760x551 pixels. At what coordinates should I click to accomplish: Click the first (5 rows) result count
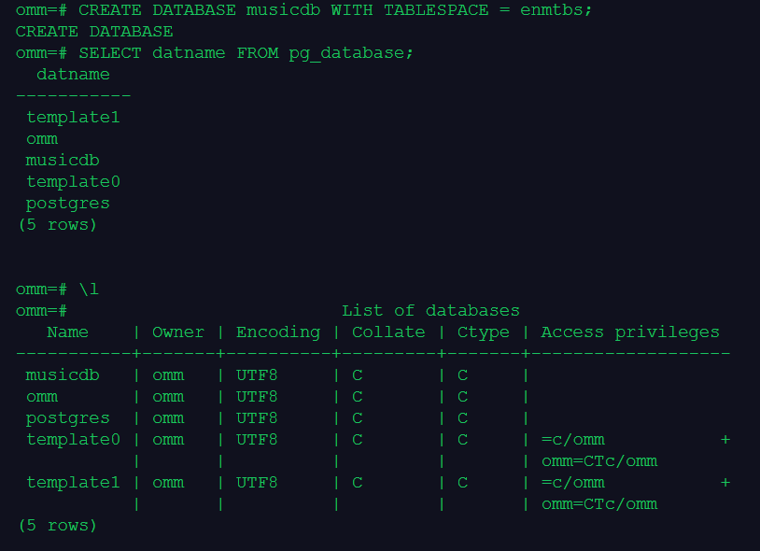click(x=57, y=225)
